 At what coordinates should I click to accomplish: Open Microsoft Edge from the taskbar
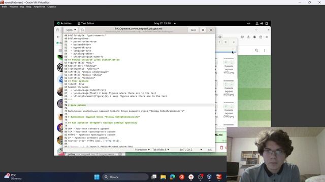pyautogui.click(x=173, y=177)
